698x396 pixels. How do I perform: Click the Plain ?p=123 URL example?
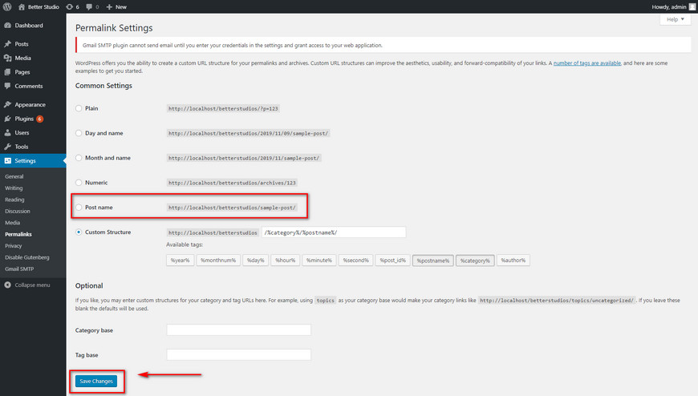pyautogui.click(x=223, y=108)
